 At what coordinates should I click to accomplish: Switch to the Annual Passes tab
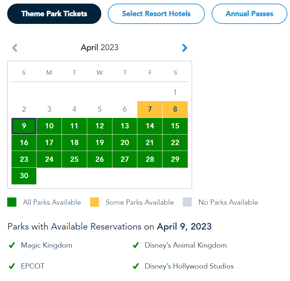249,14
